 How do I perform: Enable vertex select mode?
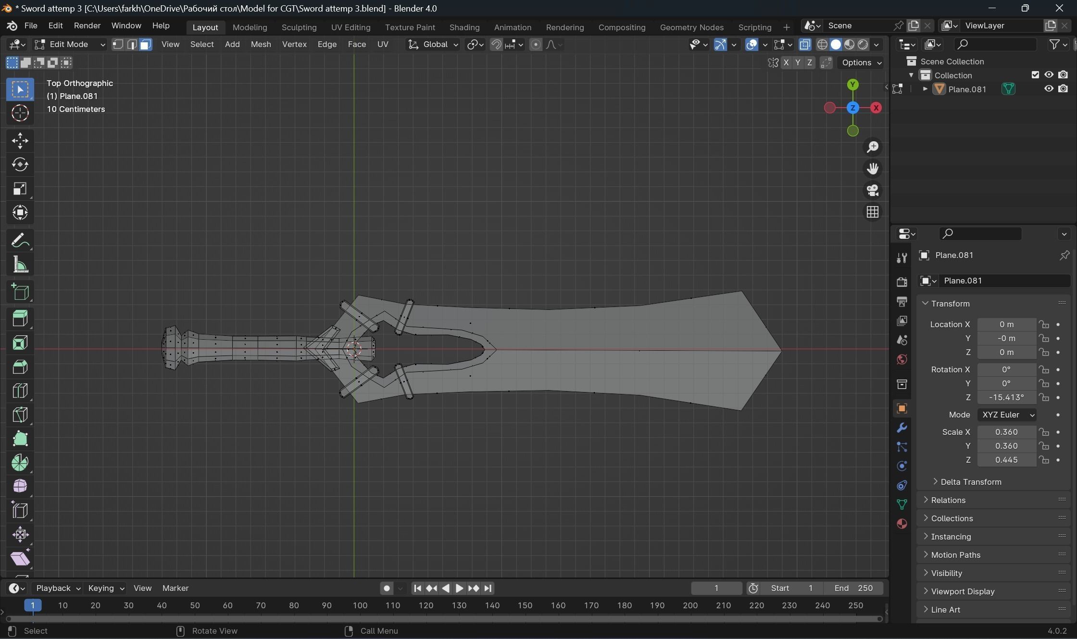click(118, 45)
